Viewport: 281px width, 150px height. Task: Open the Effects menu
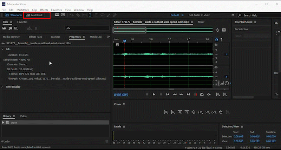[44, 10]
